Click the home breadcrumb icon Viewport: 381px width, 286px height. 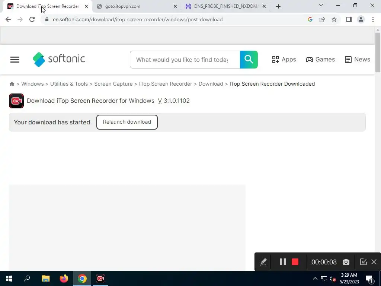coord(12,84)
